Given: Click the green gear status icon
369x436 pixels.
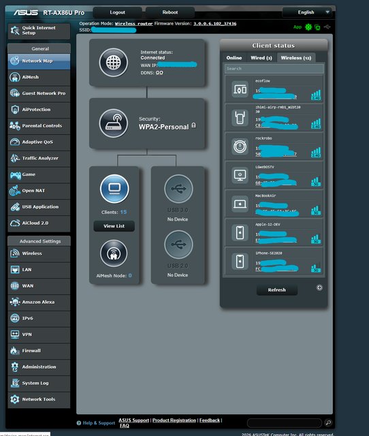Looking at the screenshot, I should click(308, 27).
